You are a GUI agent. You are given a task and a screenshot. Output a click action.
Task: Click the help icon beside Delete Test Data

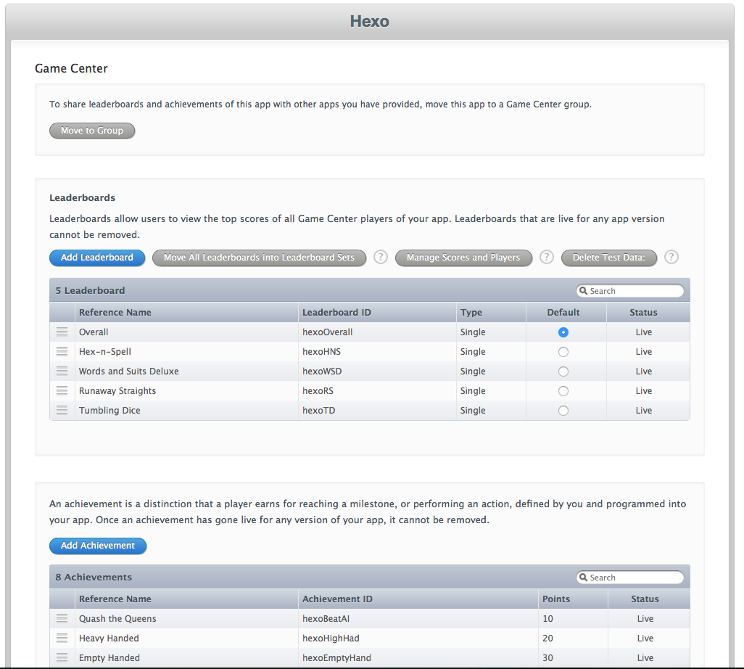tap(671, 258)
